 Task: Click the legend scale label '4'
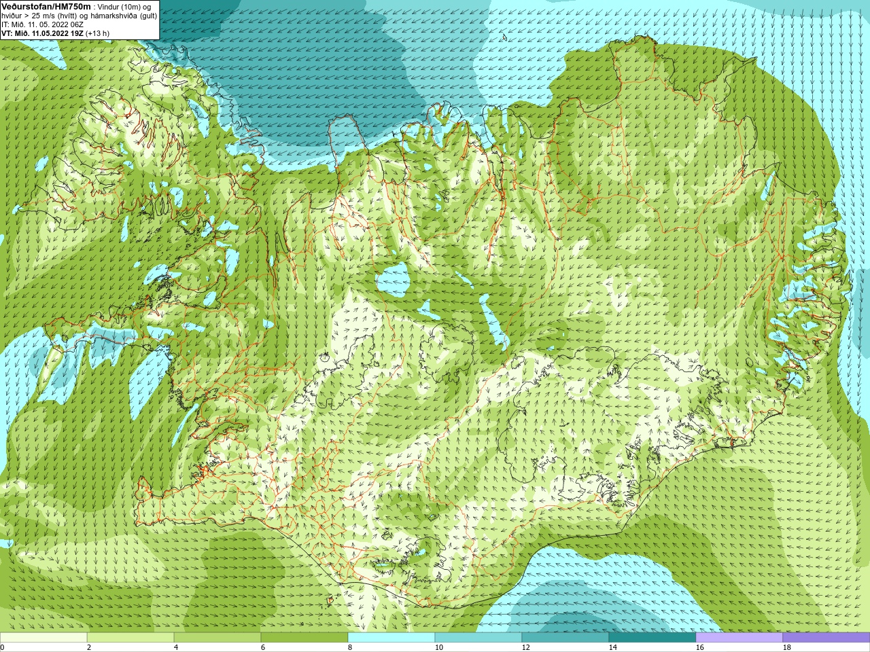click(176, 647)
